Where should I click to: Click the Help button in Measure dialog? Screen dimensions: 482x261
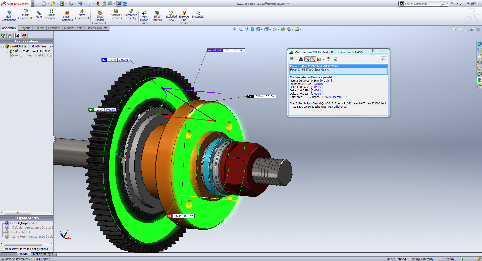(373, 51)
